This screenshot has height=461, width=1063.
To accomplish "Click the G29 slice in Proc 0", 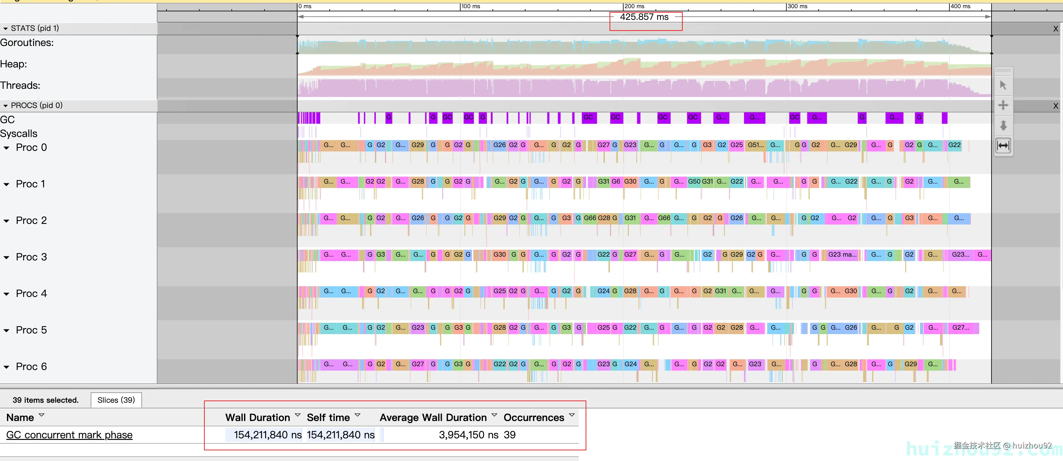I will [418, 145].
